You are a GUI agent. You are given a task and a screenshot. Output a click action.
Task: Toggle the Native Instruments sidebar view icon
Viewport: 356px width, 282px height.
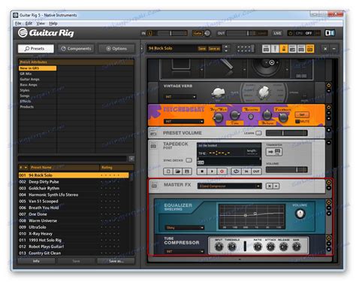coord(330,33)
